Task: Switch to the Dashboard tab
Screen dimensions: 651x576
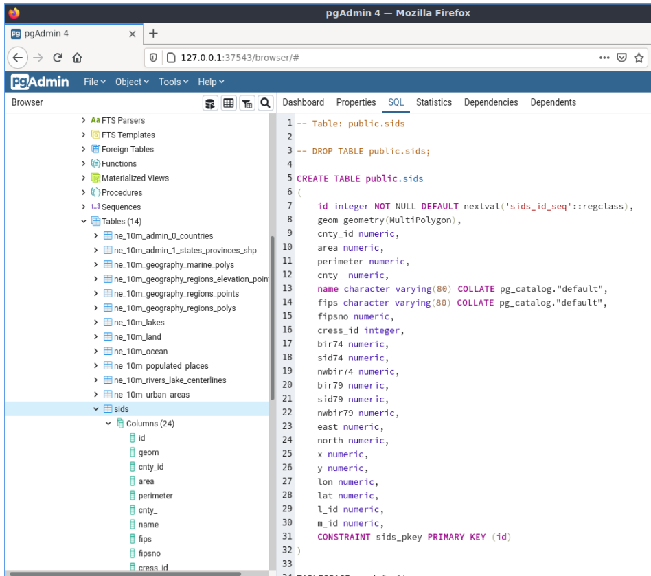Action: [x=303, y=102]
